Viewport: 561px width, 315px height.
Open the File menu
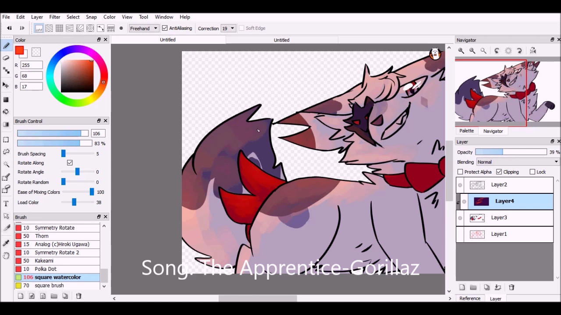6,17
